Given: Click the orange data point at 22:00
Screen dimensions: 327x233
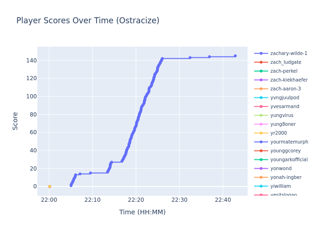Looking at the screenshot, I should [50, 186].
